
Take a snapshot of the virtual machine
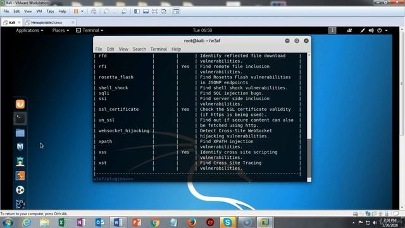tap(106, 11)
